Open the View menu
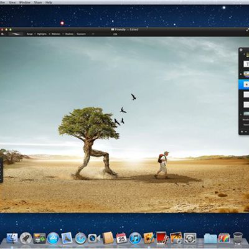Image resolution: width=249 pixels, height=249 pixels. [12, 2]
